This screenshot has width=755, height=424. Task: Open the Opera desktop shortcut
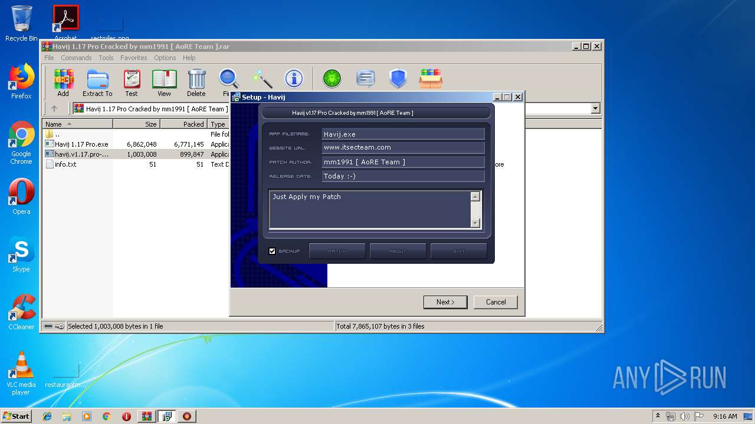pos(21,197)
